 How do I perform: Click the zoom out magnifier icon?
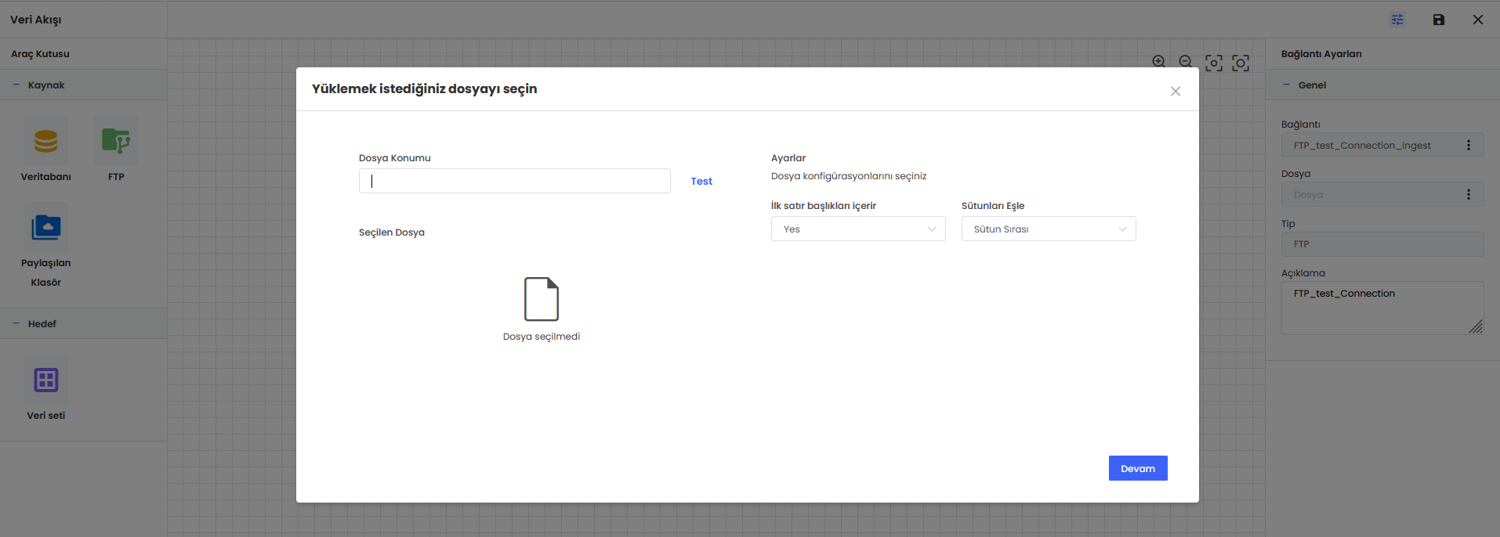click(1186, 62)
